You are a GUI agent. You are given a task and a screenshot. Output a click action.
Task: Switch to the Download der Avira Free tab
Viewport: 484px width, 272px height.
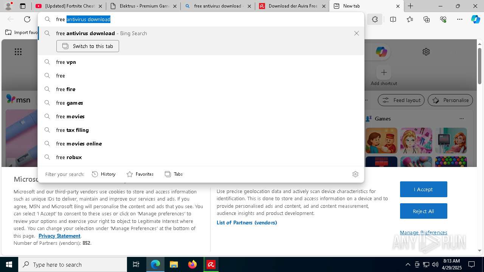[292, 6]
